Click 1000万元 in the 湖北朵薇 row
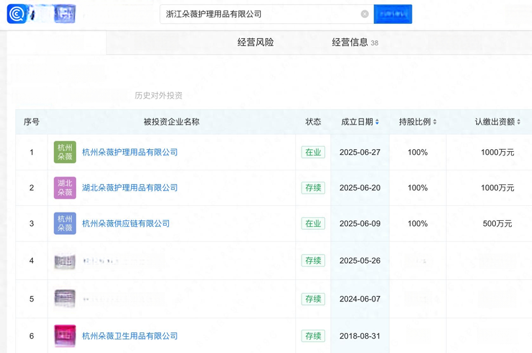This screenshot has width=532, height=353. coord(497,188)
